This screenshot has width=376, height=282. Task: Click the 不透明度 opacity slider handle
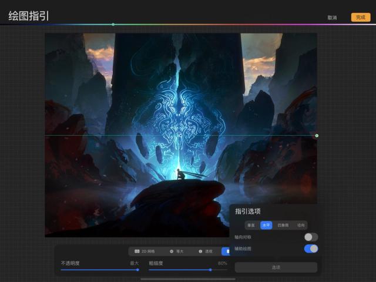pos(137,270)
